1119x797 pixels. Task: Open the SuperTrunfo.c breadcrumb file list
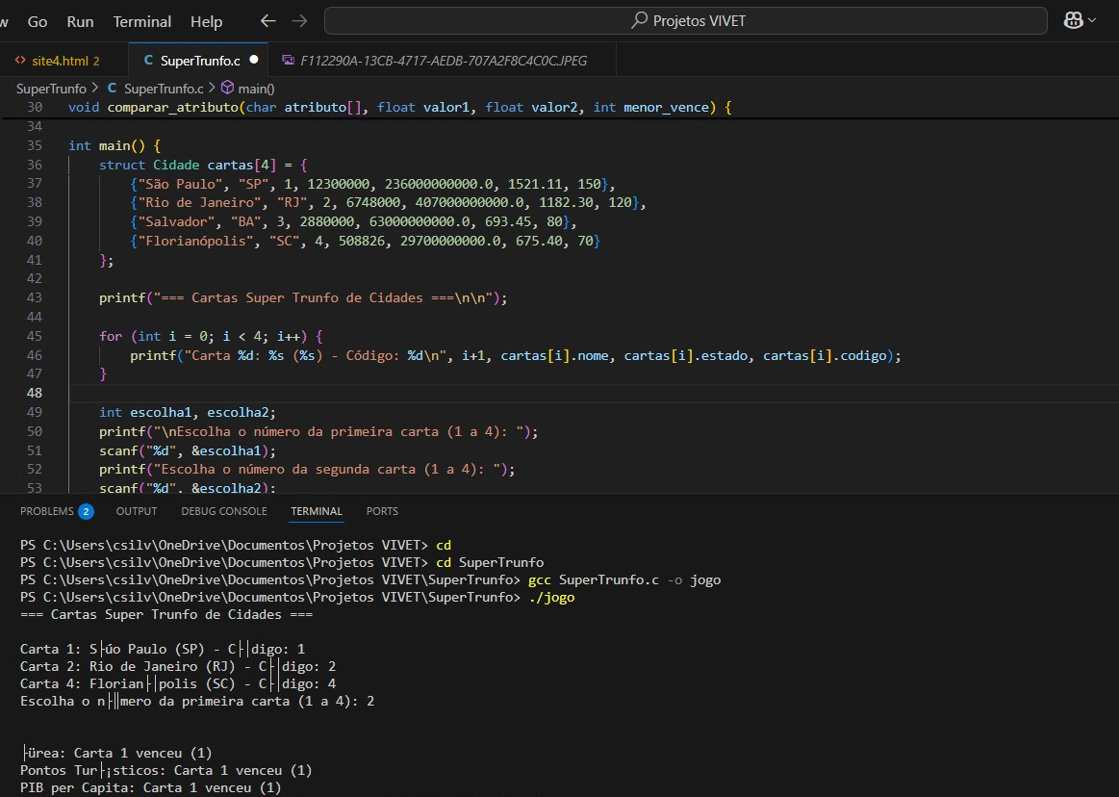[162, 88]
